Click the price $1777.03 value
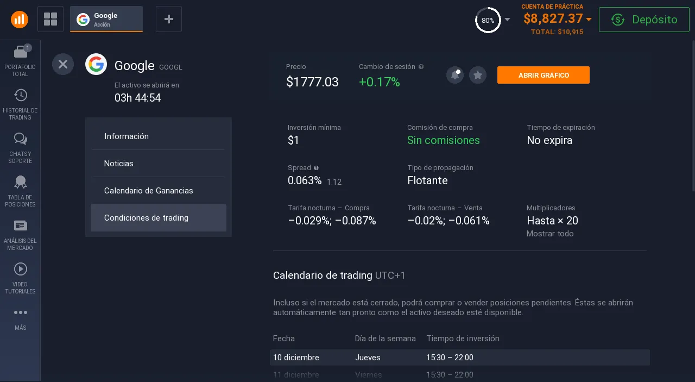Viewport: 695px width, 382px height. coord(312,82)
